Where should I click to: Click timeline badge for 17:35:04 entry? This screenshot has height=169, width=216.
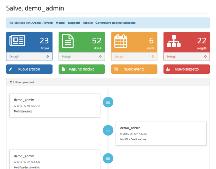108,130
